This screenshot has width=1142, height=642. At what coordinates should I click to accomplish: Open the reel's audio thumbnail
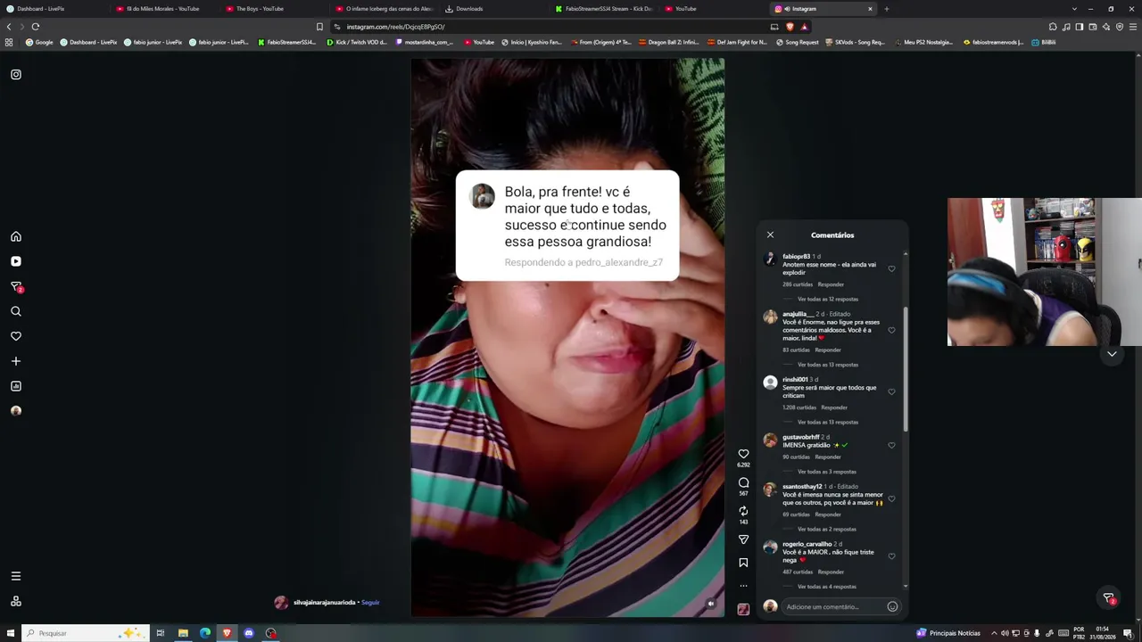point(743,609)
